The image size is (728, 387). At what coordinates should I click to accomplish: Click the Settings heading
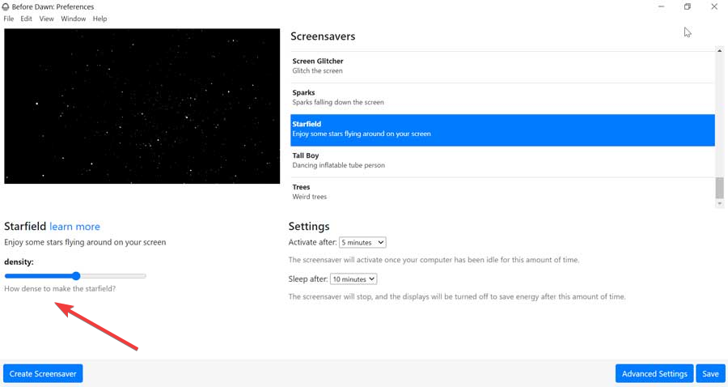point(309,226)
